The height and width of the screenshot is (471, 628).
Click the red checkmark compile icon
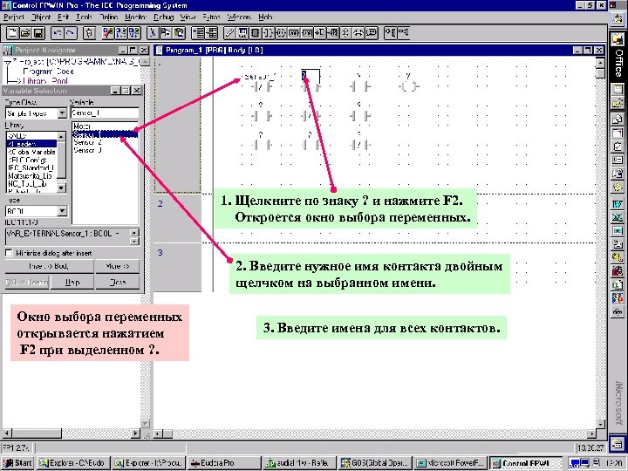[x=108, y=33]
